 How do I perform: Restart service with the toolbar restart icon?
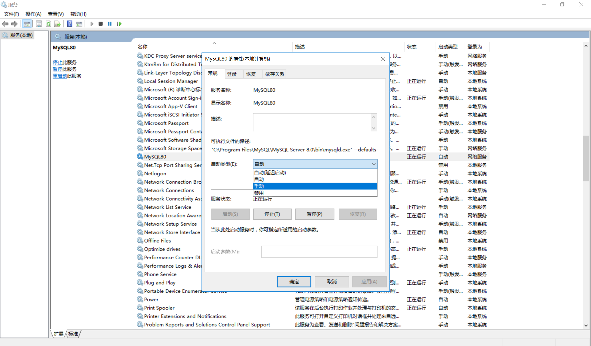pyautogui.click(x=119, y=24)
